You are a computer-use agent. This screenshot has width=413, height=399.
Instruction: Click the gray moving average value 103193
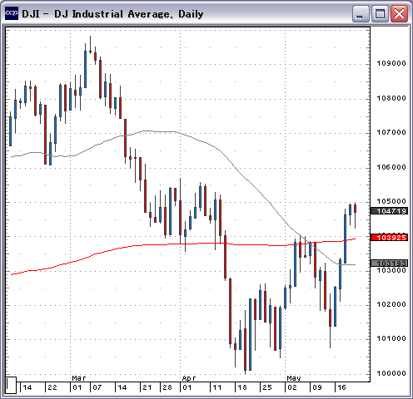point(390,263)
